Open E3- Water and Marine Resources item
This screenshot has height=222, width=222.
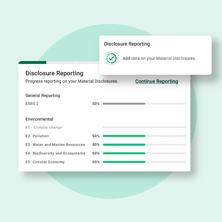point(55,145)
